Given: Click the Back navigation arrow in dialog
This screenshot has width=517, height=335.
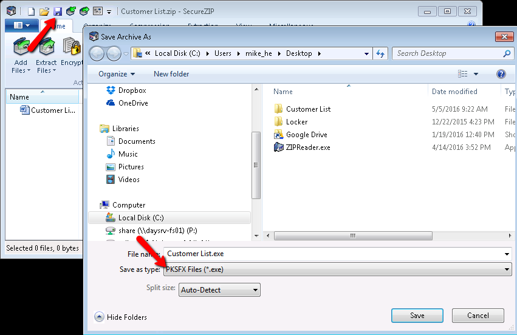Looking at the screenshot, I should pyautogui.click(x=97, y=53).
